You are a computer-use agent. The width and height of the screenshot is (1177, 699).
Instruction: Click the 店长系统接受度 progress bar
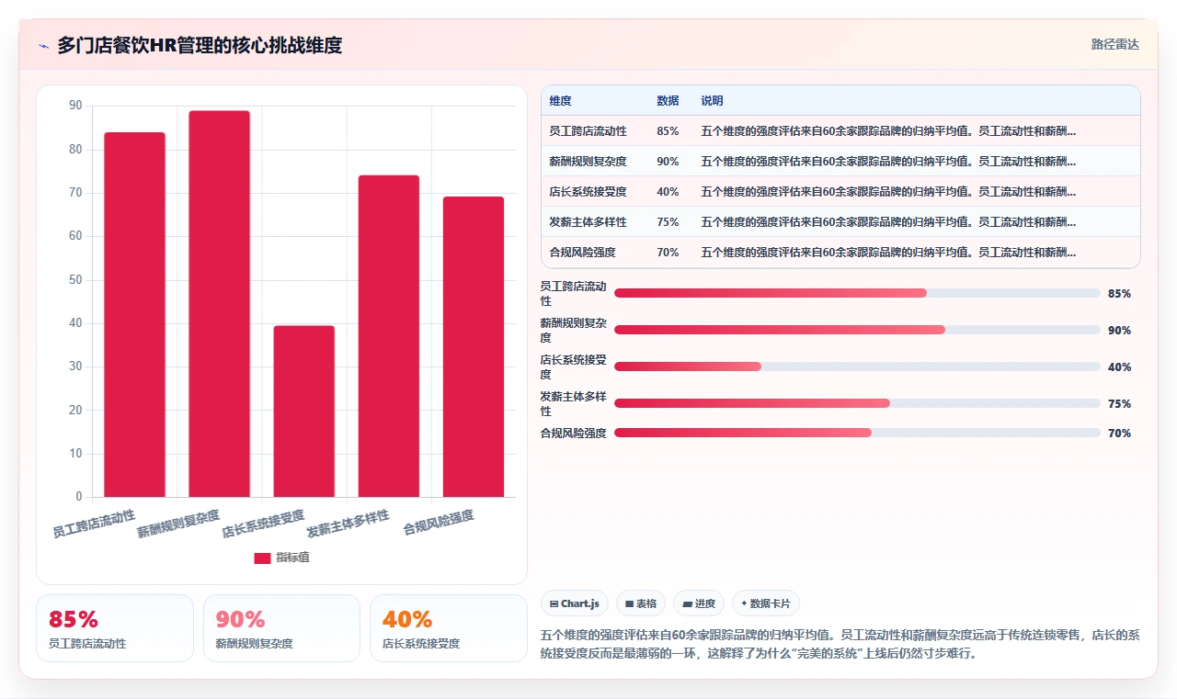pos(857,366)
